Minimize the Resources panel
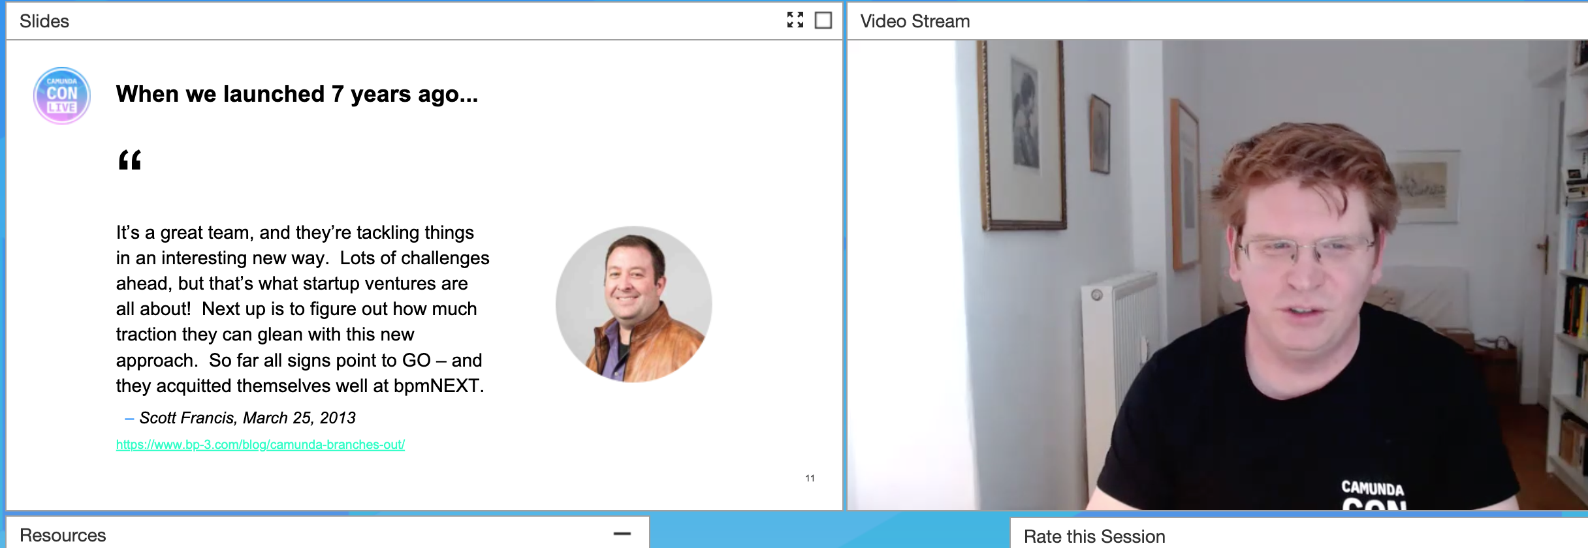The width and height of the screenshot is (1588, 548). (622, 534)
